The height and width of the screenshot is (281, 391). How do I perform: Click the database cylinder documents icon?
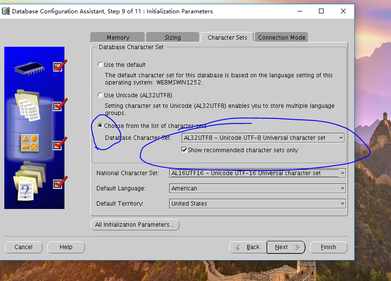(x=28, y=105)
